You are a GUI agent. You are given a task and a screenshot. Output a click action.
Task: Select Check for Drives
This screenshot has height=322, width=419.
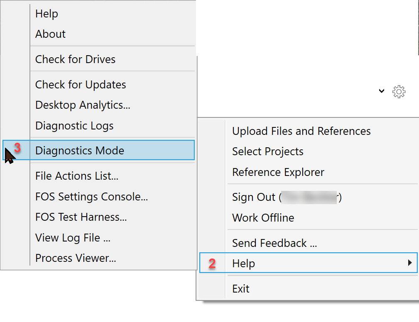click(75, 59)
